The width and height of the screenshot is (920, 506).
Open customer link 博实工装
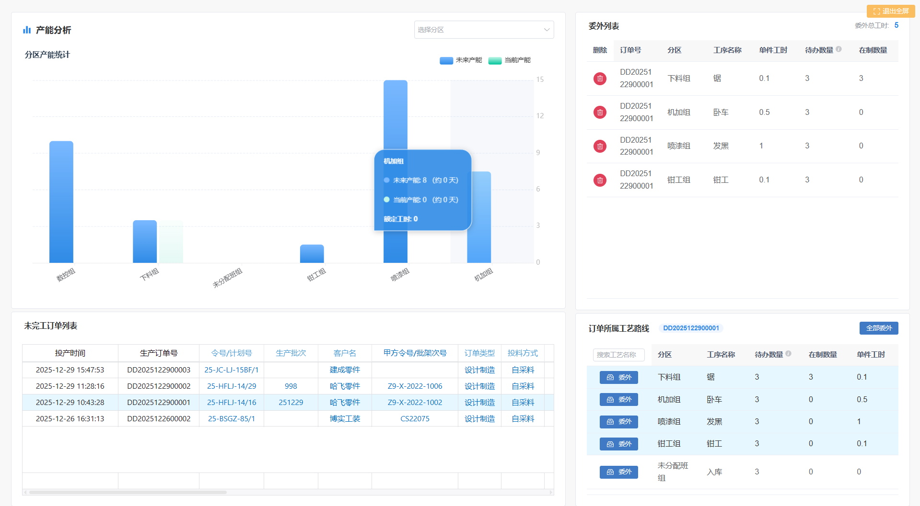click(345, 419)
